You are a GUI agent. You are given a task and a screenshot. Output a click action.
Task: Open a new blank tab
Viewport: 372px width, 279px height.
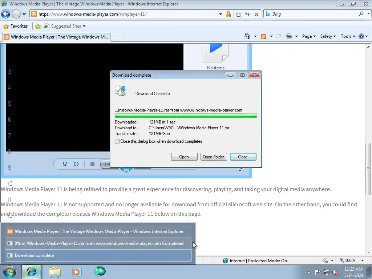tap(116, 37)
